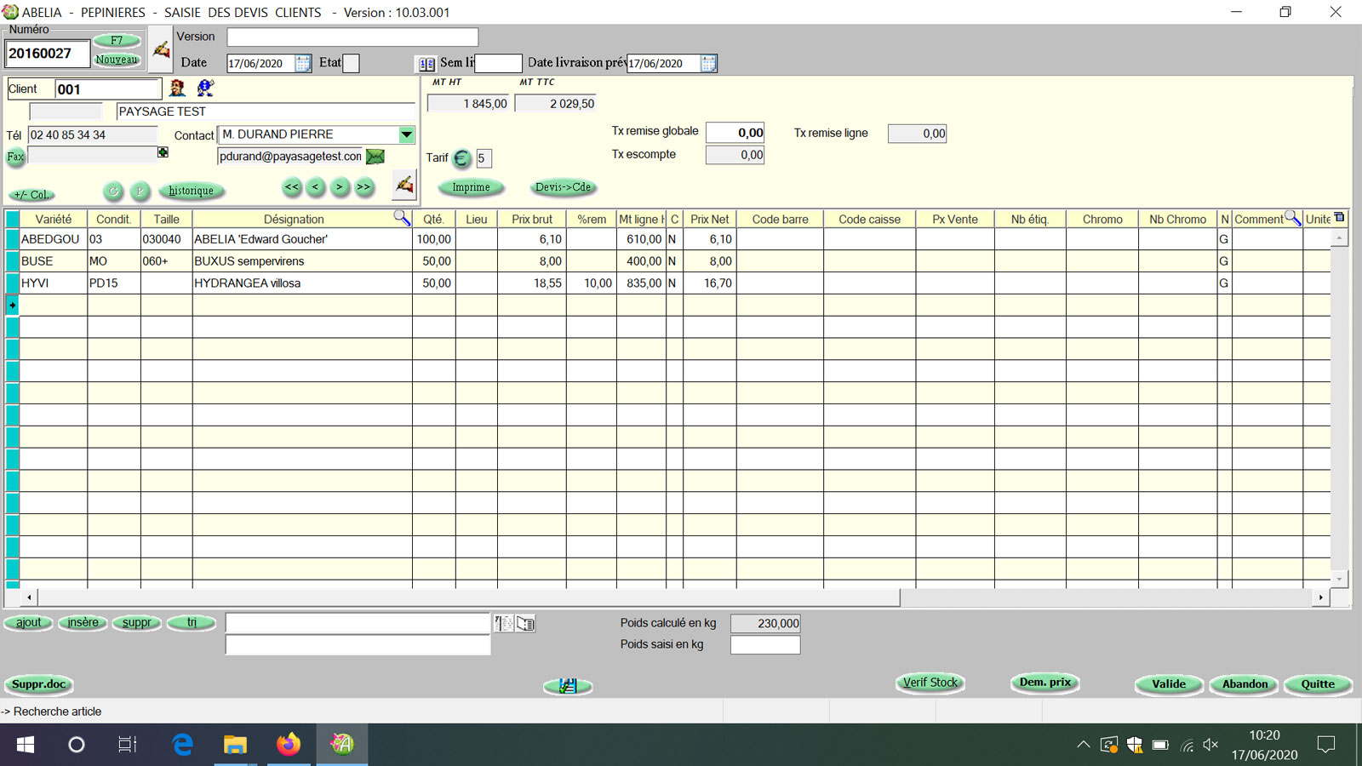The width and height of the screenshot is (1362, 766).
Task: Click the table's vertical scrollbar down arrow
Action: point(1339,578)
